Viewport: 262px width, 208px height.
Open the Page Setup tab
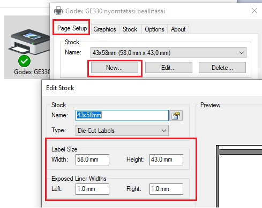tap(72, 28)
